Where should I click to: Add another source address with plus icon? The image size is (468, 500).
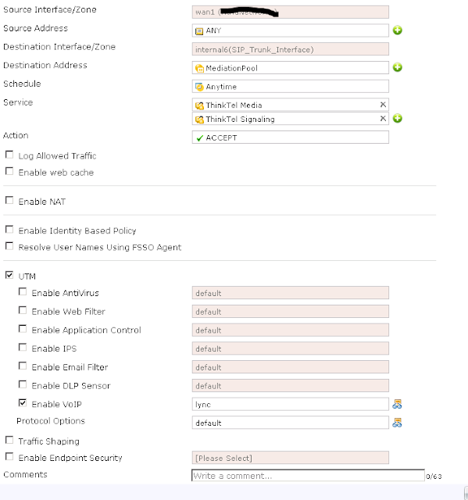pos(397,30)
